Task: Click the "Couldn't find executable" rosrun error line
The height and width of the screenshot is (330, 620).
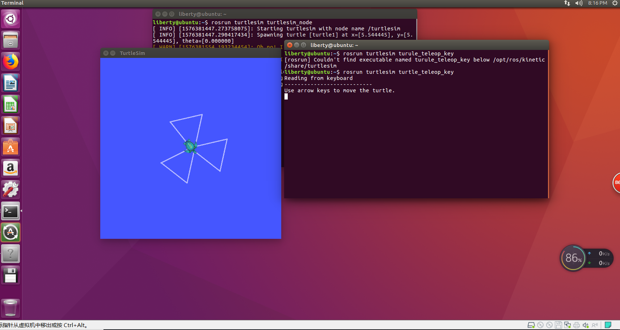Action: tap(414, 60)
